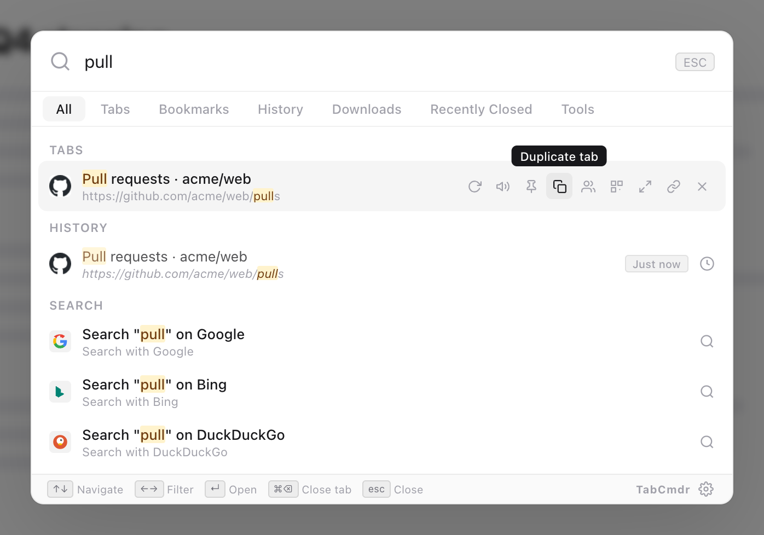
Task: Click the SEARCH section header
Action: coord(76,306)
